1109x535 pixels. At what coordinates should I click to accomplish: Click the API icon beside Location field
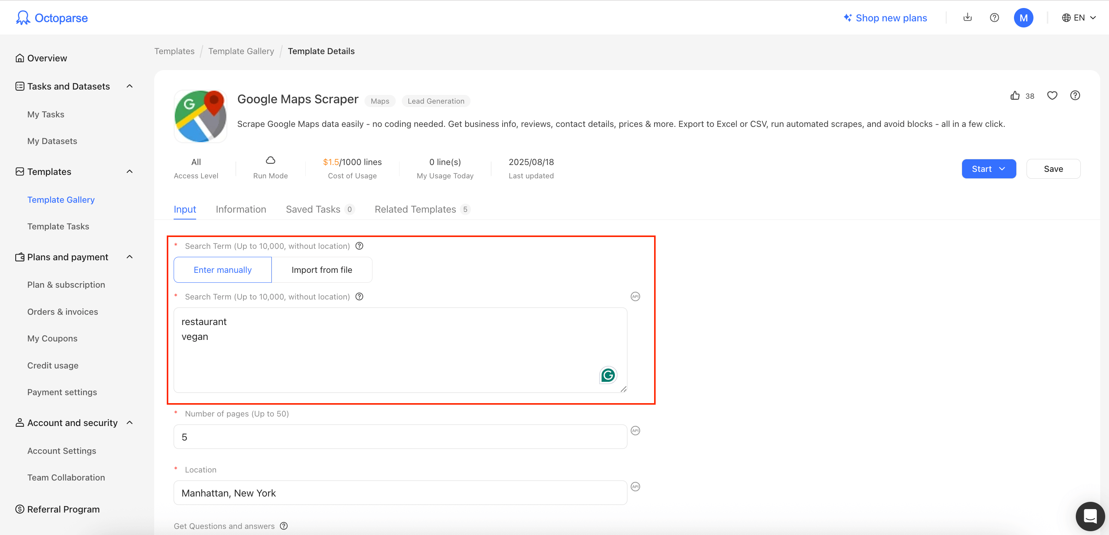(x=635, y=487)
